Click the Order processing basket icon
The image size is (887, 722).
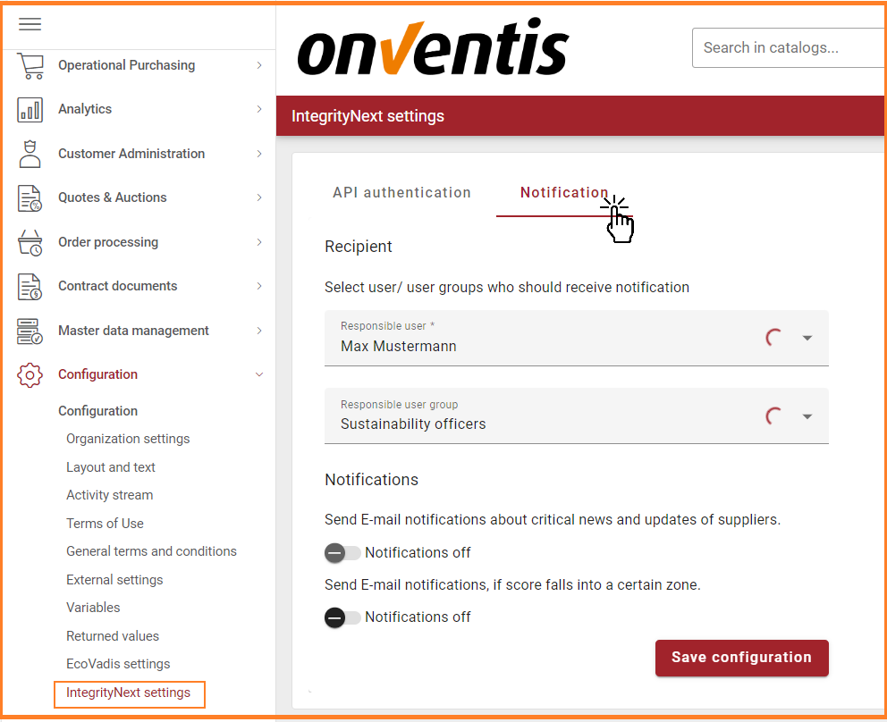coord(30,242)
